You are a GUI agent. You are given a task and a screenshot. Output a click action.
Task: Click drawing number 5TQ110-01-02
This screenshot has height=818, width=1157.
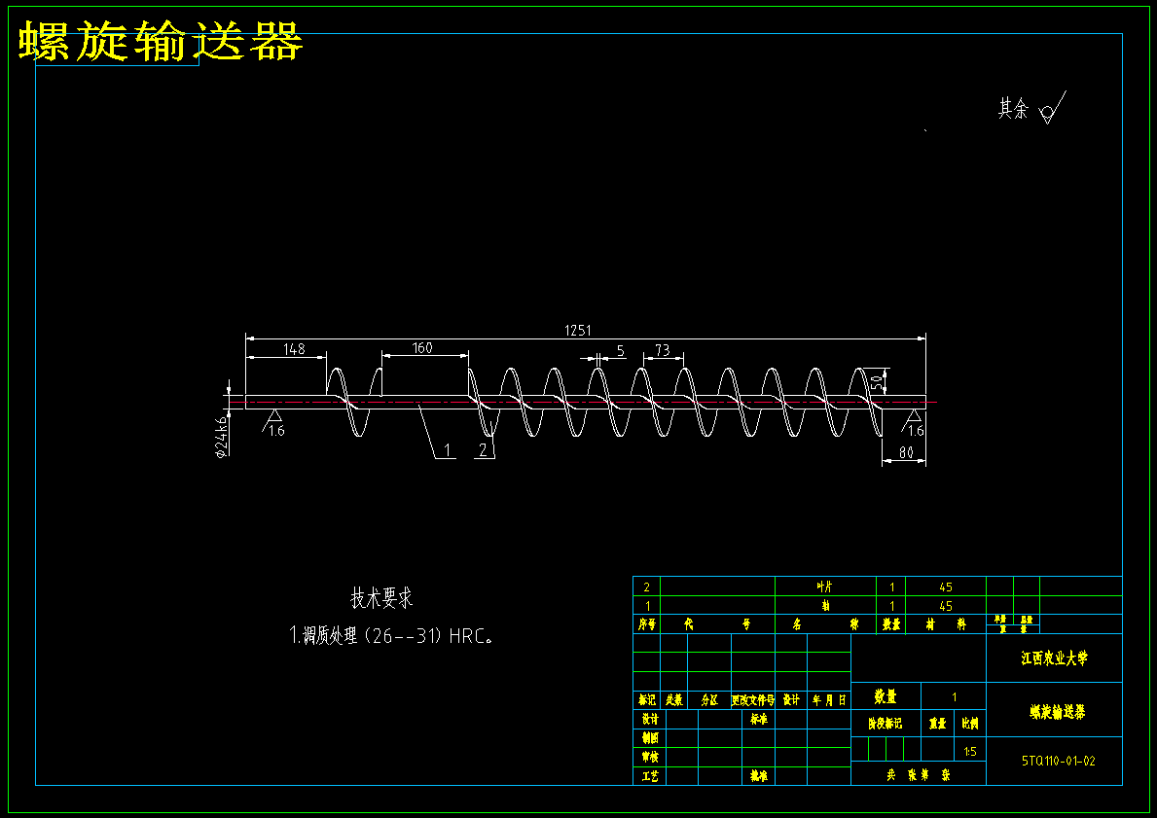[x=1058, y=761]
